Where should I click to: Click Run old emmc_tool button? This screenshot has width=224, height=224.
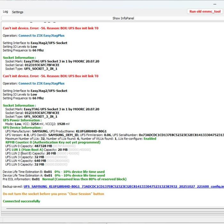coord(205,12)
